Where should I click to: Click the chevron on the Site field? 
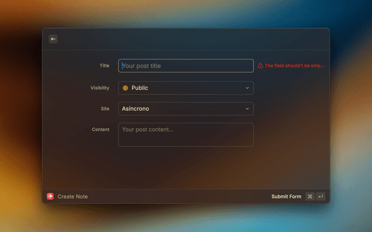tap(247, 108)
